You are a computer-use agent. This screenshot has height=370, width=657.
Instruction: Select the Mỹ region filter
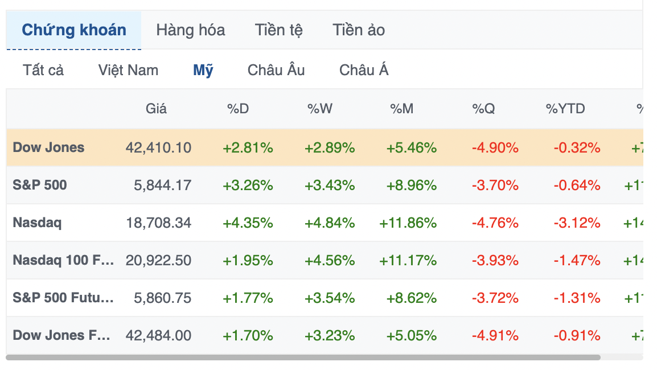click(203, 70)
